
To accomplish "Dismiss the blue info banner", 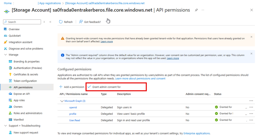I will coord(251,53).
